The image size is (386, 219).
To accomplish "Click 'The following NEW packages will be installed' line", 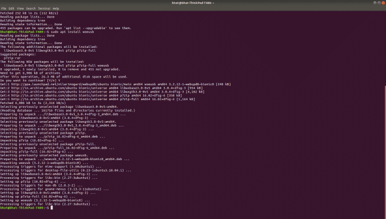I will (42, 62).
